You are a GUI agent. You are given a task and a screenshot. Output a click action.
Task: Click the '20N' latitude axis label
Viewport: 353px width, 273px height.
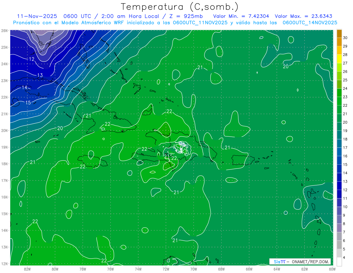(x=4, y=130)
